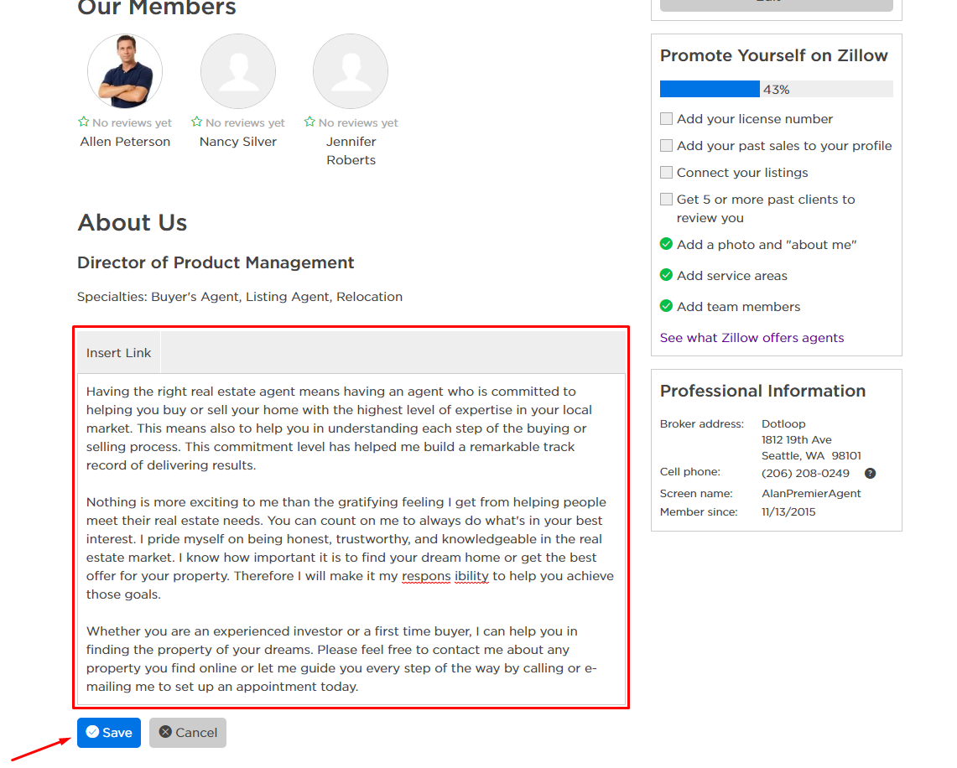Click inside the About Us text editor
This screenshot has width=957, height=768.
coord(351,537)
